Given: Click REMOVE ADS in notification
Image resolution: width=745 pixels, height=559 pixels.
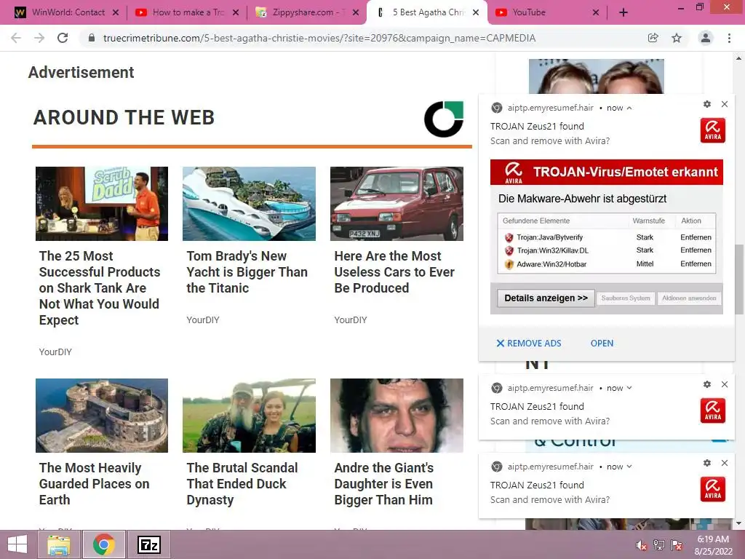Looking at the screenshot, I should click(x=529, y=344).
